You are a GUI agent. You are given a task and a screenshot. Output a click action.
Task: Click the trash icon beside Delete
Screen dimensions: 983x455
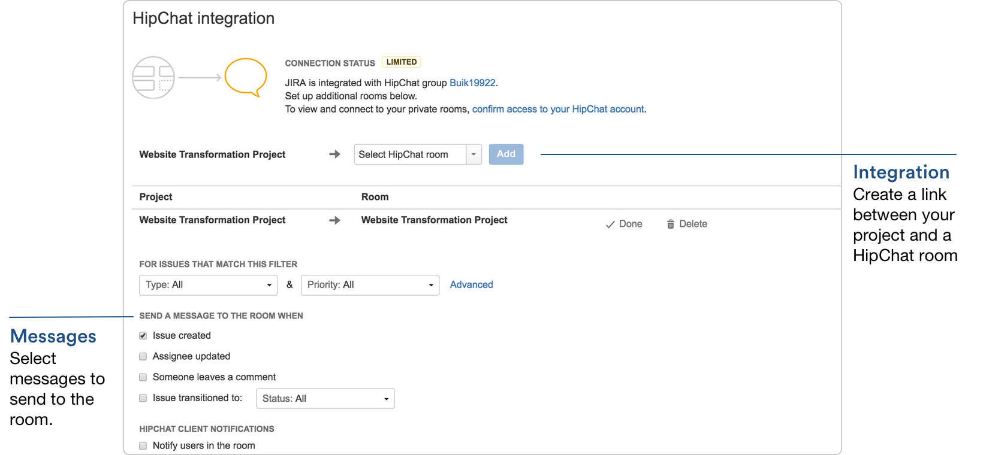pyautogui.click(x=670, y=224)
